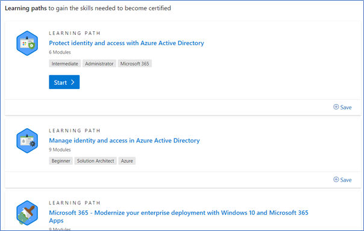Open the Microsoft 365 Modernize your enterprise deployment link

[x=178, y=217]
